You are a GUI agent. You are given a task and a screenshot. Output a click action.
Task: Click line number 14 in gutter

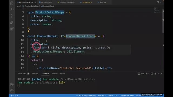coord(22,56)
